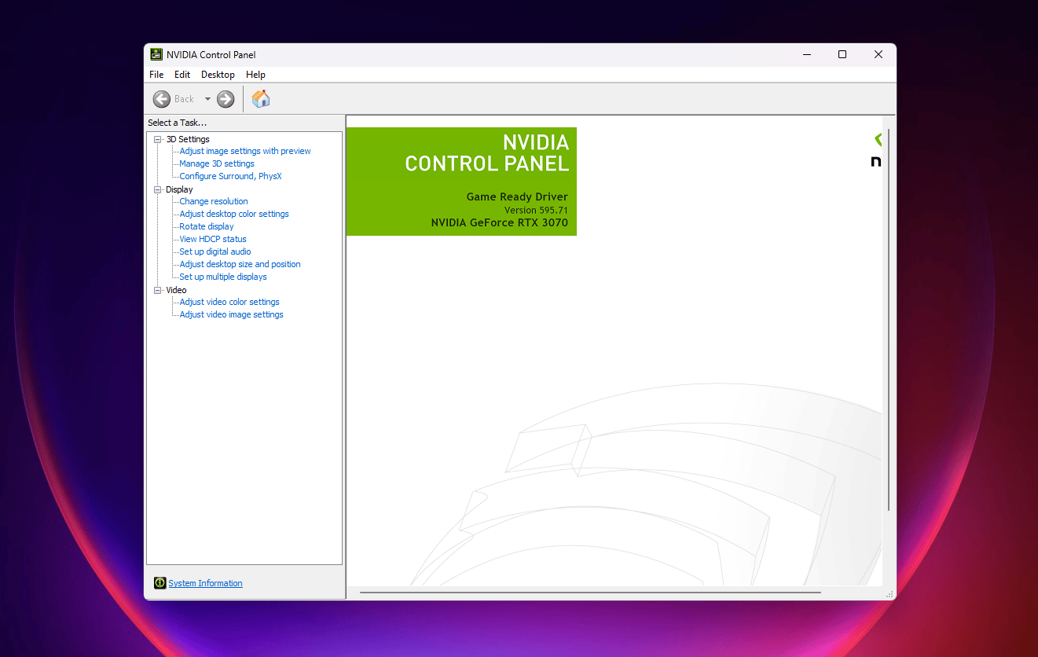Viewport: 1038px width, 657px height.
Task: Open the Help menu
Action: pos(255,75)
